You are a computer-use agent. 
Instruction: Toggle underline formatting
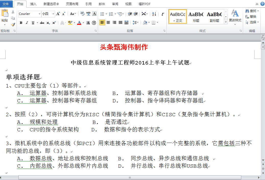[x=33, y=23]
